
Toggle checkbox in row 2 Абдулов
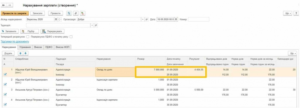5,84
